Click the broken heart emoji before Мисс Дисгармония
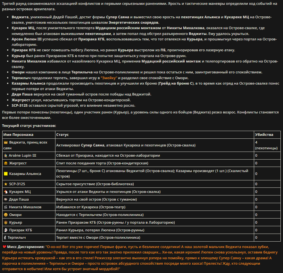 point(4,247)
